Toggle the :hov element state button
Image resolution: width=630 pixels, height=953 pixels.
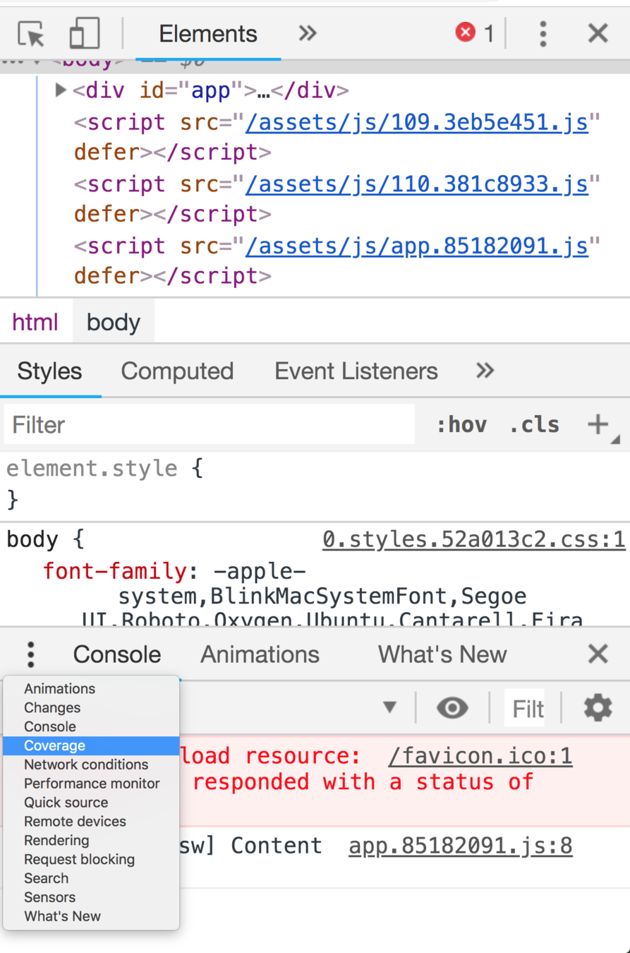coord(461,424)
